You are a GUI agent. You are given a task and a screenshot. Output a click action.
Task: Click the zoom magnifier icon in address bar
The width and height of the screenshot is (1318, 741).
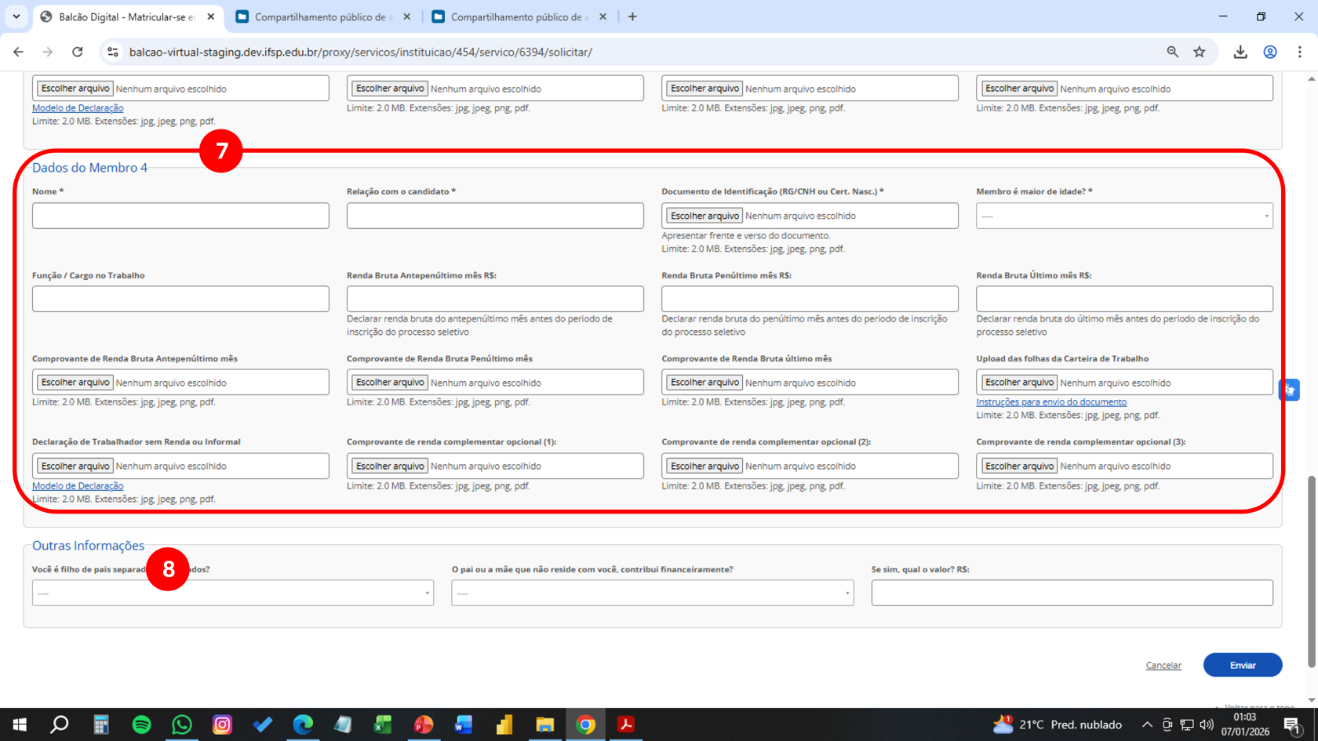tap(1171, 52)
